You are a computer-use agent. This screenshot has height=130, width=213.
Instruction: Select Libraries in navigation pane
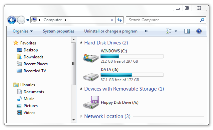(28, 85)
